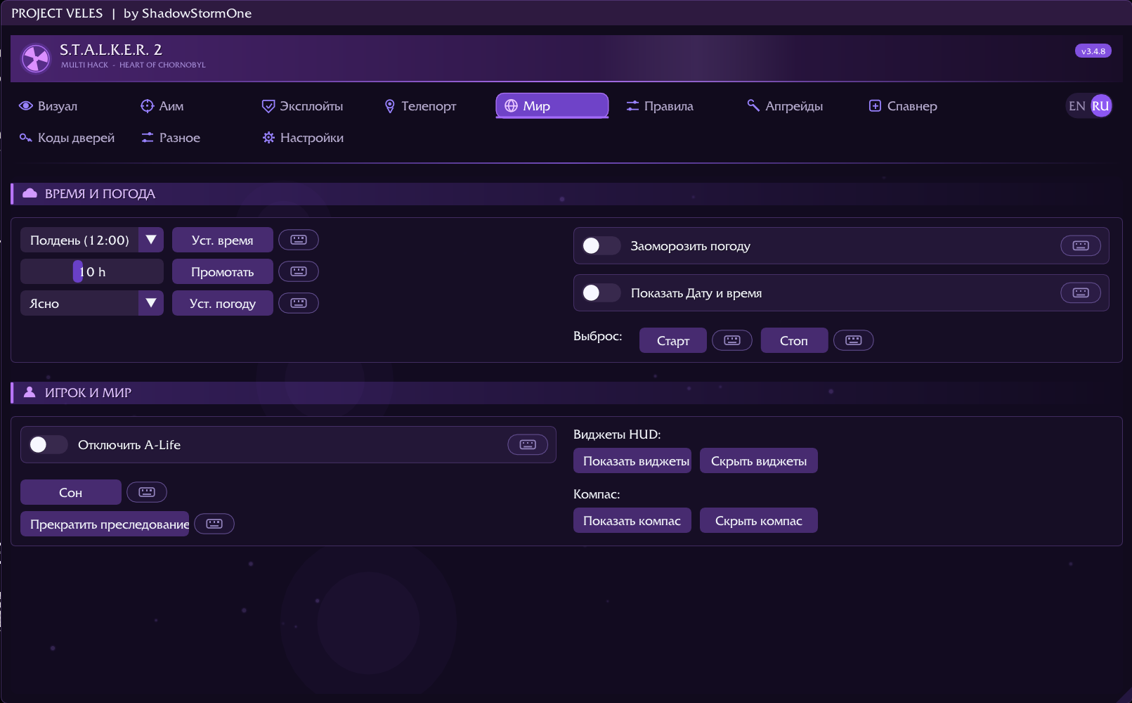
Task: Click the Виджеты HUD: label
Action: pos(617,434)
